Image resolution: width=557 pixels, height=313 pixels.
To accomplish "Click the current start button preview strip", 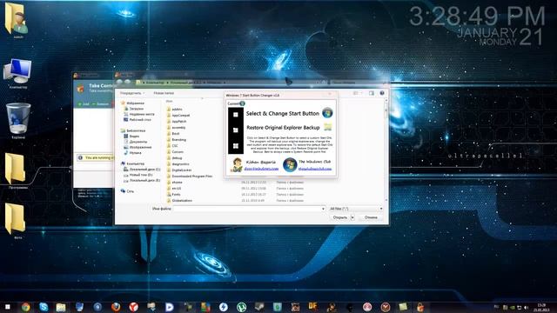I will (236, 130).
